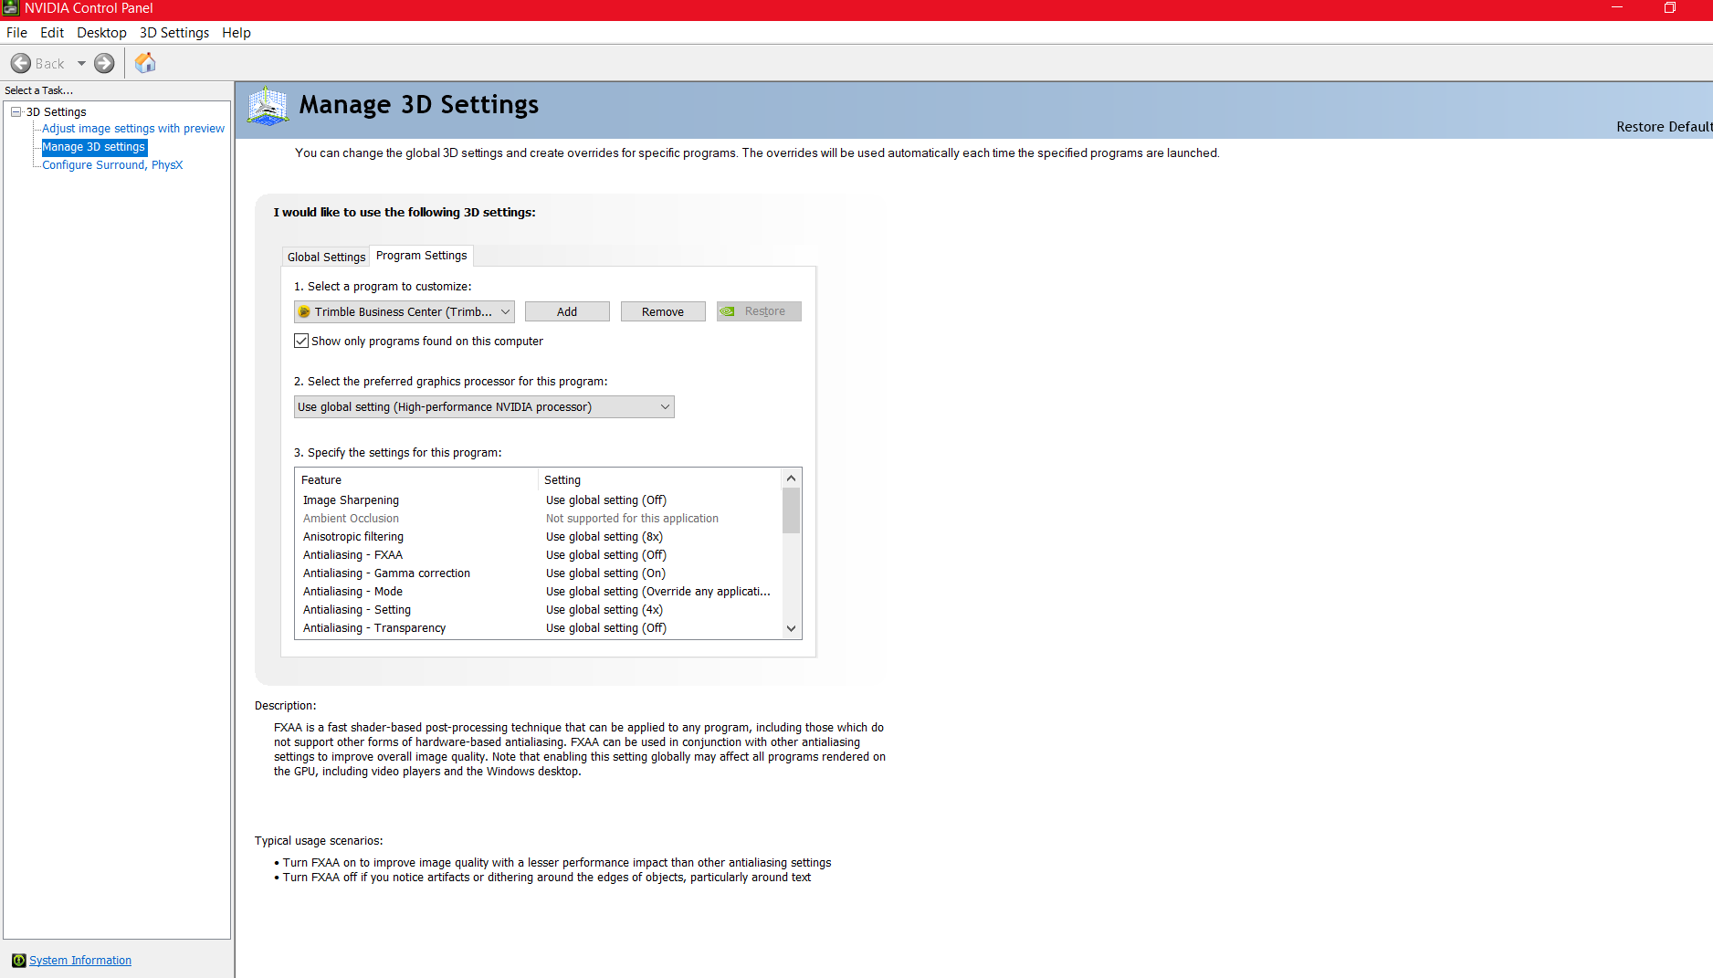Open the Back history dropdown arrow

81,63
